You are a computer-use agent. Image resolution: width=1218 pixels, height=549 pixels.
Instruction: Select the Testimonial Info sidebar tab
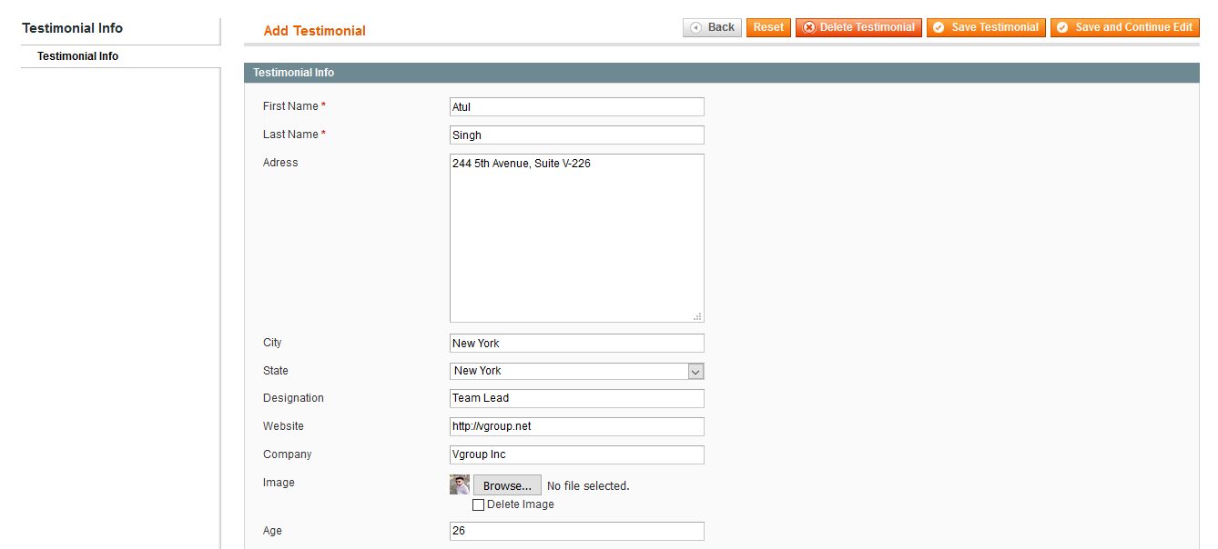[x=78, y=56]
